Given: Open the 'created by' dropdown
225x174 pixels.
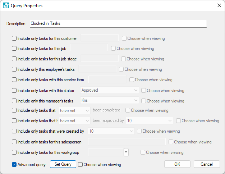Looking at the screenshot, I should pyautogui.click(x=111, y=132).
